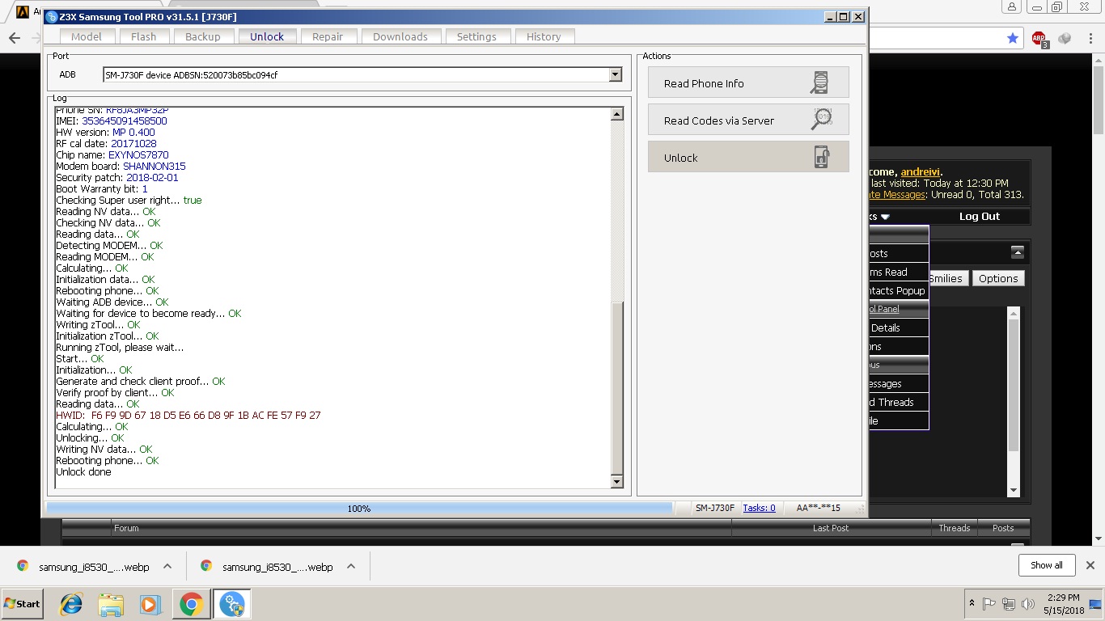Click the forum text box scrollbar down arrow
1105x621 pixels.
click(x=1014, y=490)
